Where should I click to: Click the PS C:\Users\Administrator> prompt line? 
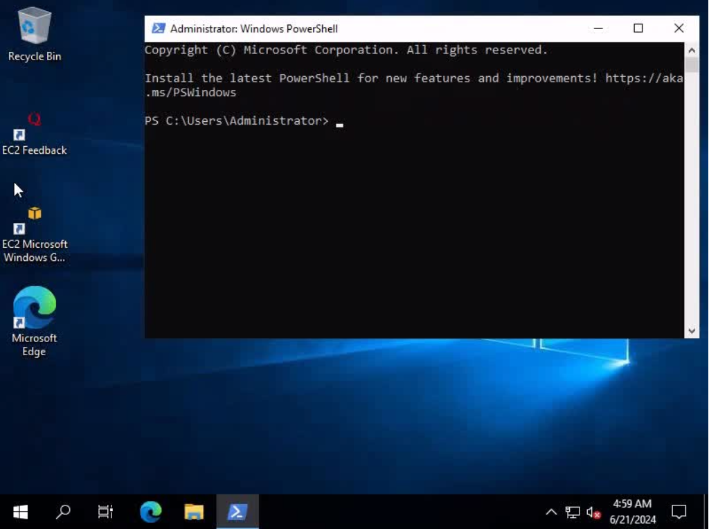pos(237,120)
